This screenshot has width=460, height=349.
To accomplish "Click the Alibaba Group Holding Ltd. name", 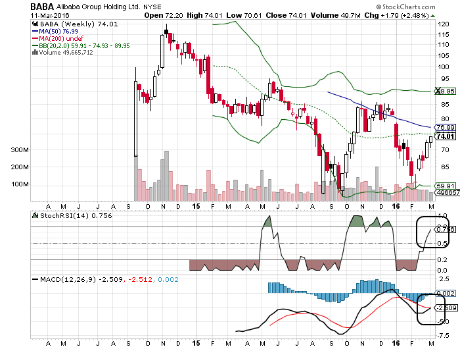I will 99,7.
